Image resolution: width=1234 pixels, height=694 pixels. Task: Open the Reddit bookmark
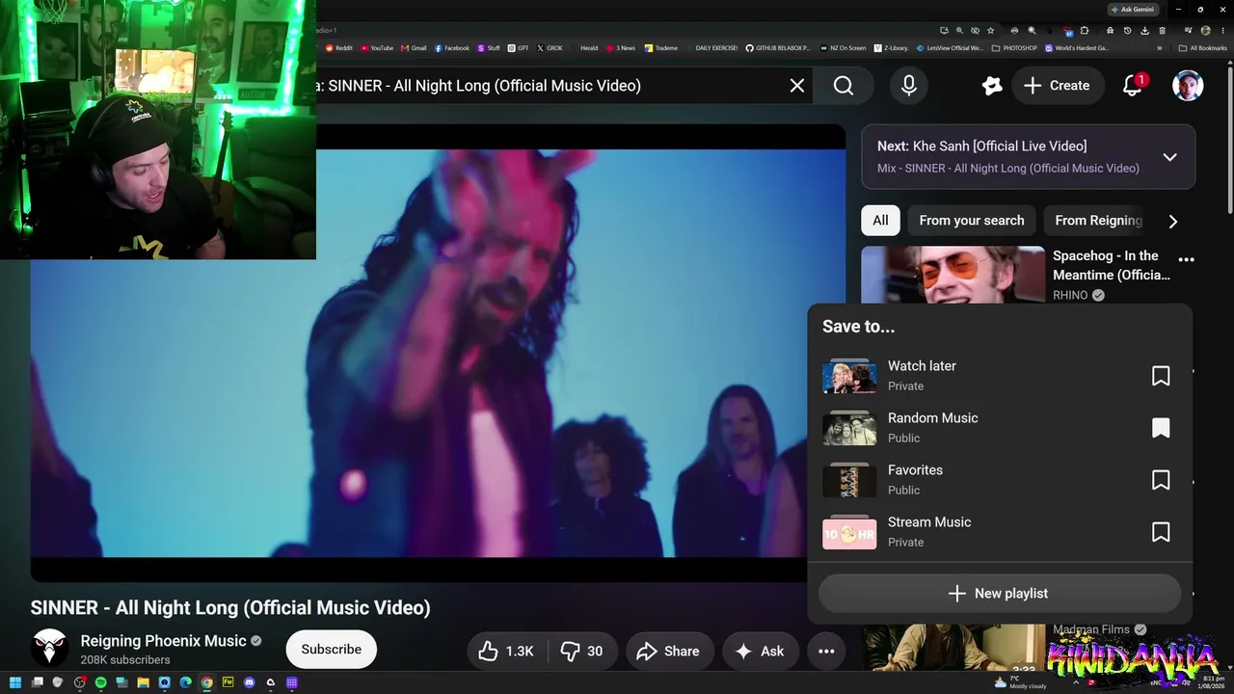pyautogui.click(x=338, y=48)
